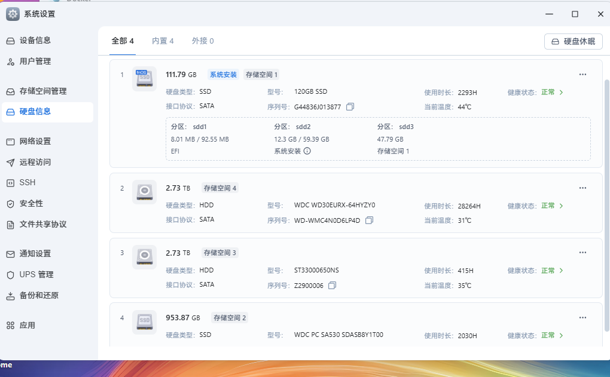The image size is (610, 377).
Task: Open the three-dot menu for disk 3
Action: coord(582,253)
